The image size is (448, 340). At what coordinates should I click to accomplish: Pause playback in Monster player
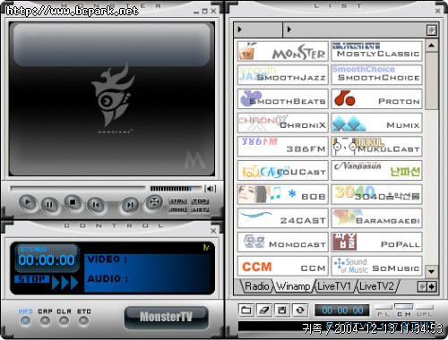49,205
